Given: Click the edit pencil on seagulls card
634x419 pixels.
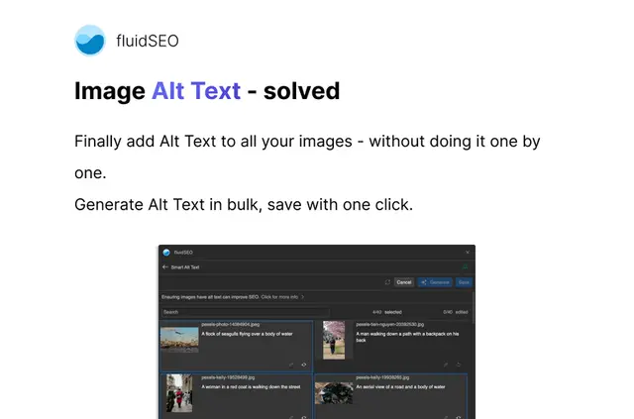Looking at the screenshot, I should click(x=291, y=365).
